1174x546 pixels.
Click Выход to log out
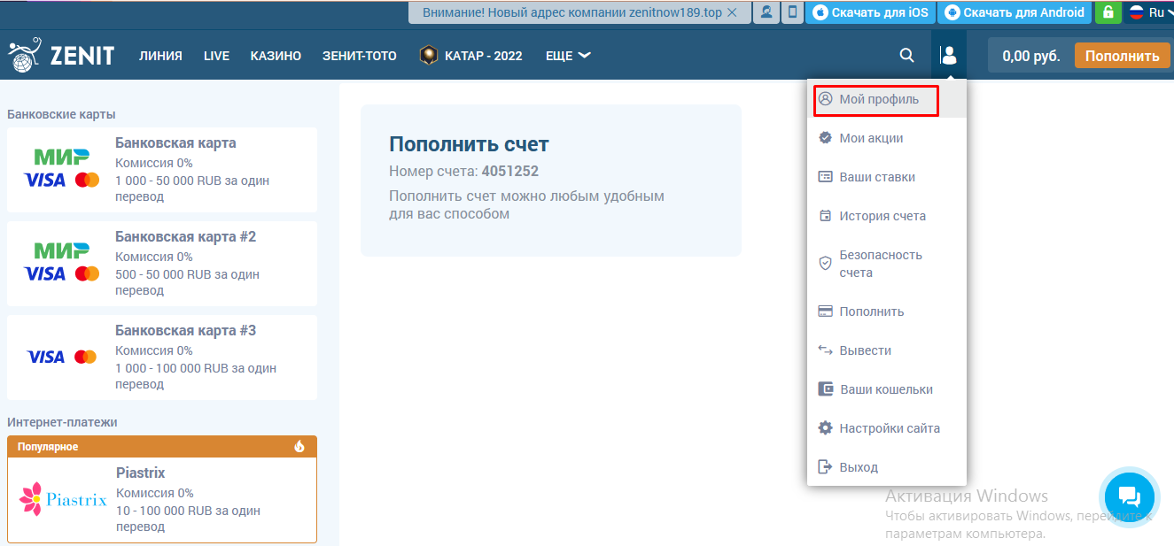(858, 467)
